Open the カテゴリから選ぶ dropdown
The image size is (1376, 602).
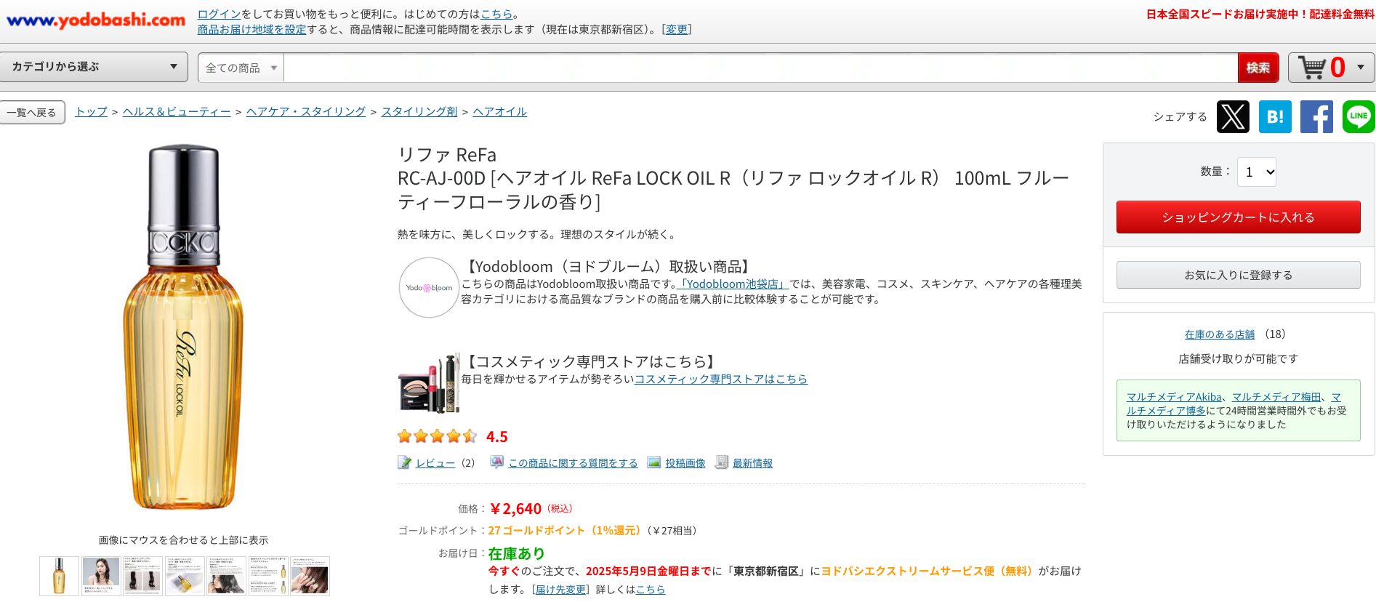(94, 67)
